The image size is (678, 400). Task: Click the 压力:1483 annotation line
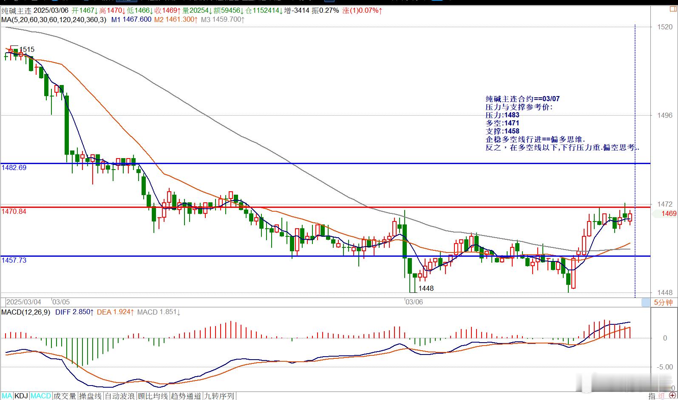click(x=502, y=115)
